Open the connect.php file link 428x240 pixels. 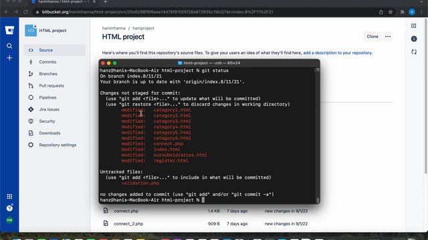(x=126, y=211)
